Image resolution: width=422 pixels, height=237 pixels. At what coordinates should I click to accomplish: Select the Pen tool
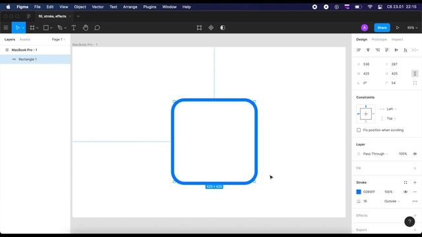pyautogui.click(x=60, y=28)
